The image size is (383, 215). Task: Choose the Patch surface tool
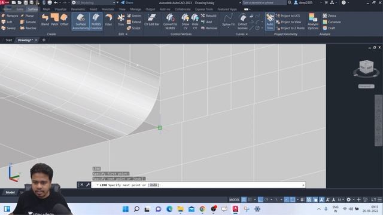pyautogui.click(x=54, y=20)
